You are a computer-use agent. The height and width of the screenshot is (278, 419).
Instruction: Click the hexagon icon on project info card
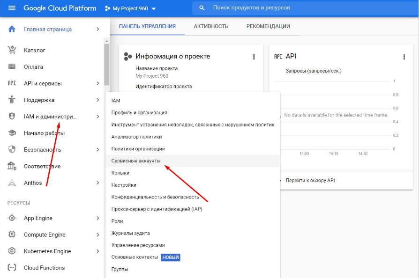click(x=128, y=57)
